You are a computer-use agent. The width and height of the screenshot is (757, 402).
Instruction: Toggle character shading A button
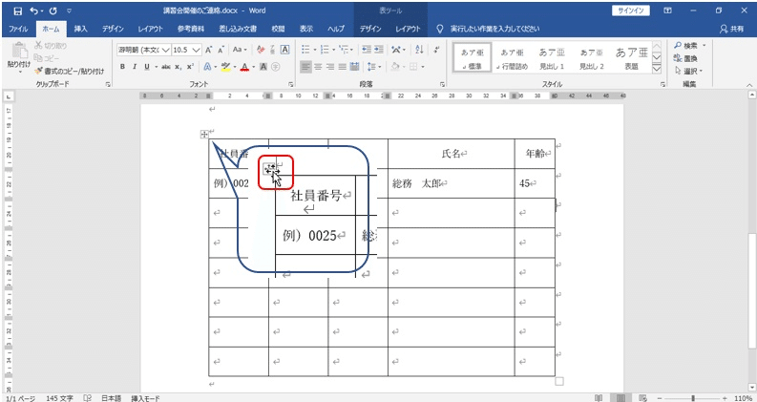pos(263,67)
